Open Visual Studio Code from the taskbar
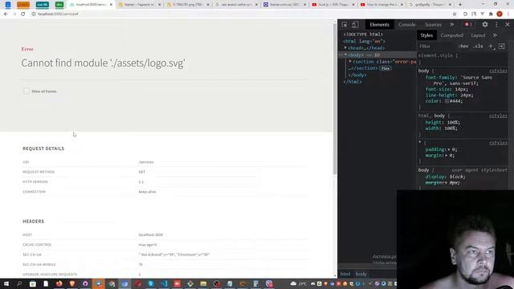The width and height of the screenshot is (514, 289). point(164,283)
